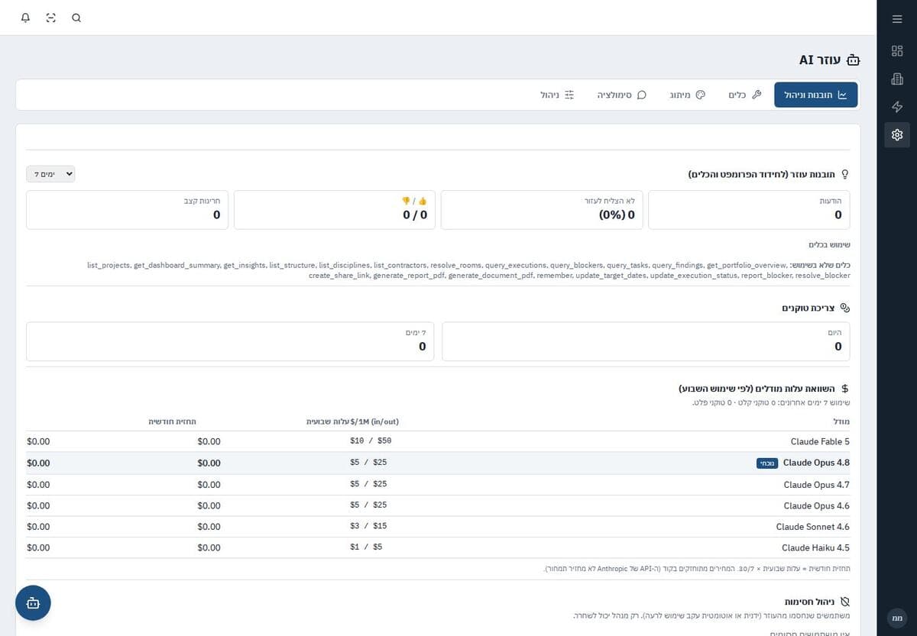Select the Claude Opus 4.6 row
Viewport: 917px width, 636px height.
[x=438, y=505]
